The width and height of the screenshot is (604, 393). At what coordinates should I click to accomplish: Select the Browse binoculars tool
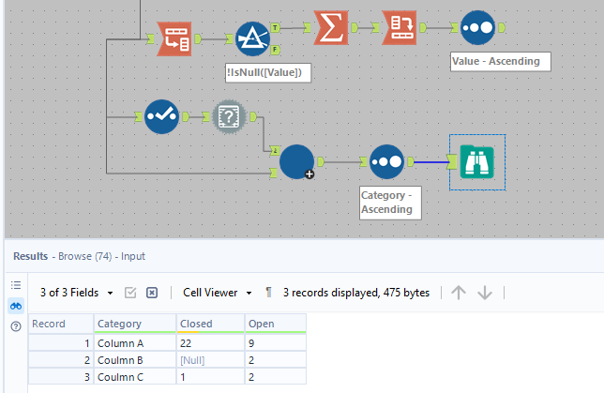(x=476, y=162)
